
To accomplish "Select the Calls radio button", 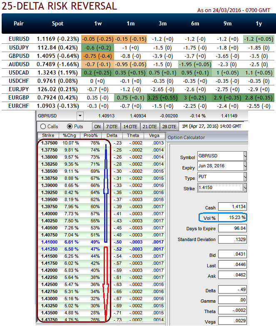I will pos(42,127).
